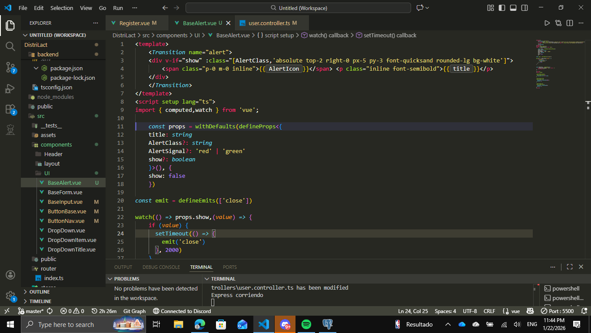The width and height of the screenshot is (591, 333).
Task: Open the Manage gear icon
Action: point(10,296)
